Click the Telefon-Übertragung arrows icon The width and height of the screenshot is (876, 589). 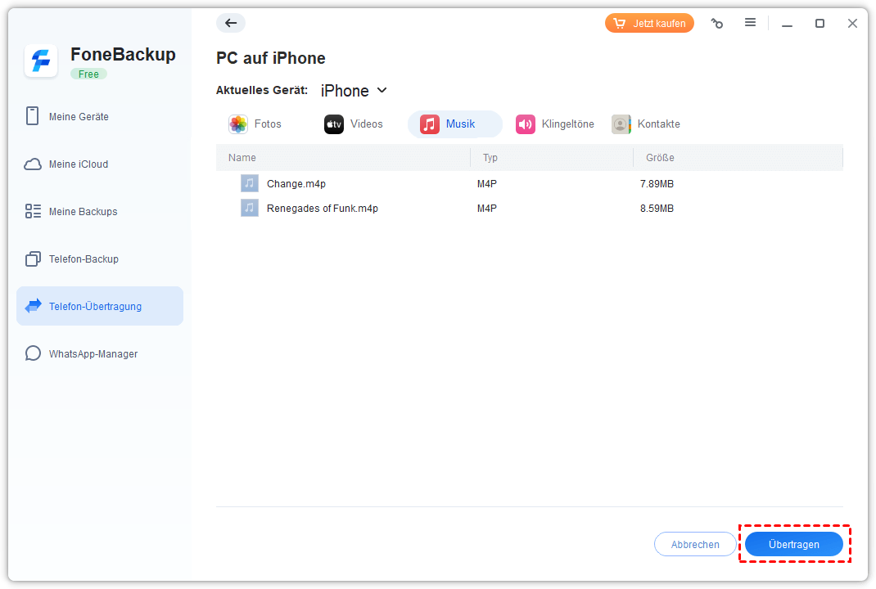33,306
